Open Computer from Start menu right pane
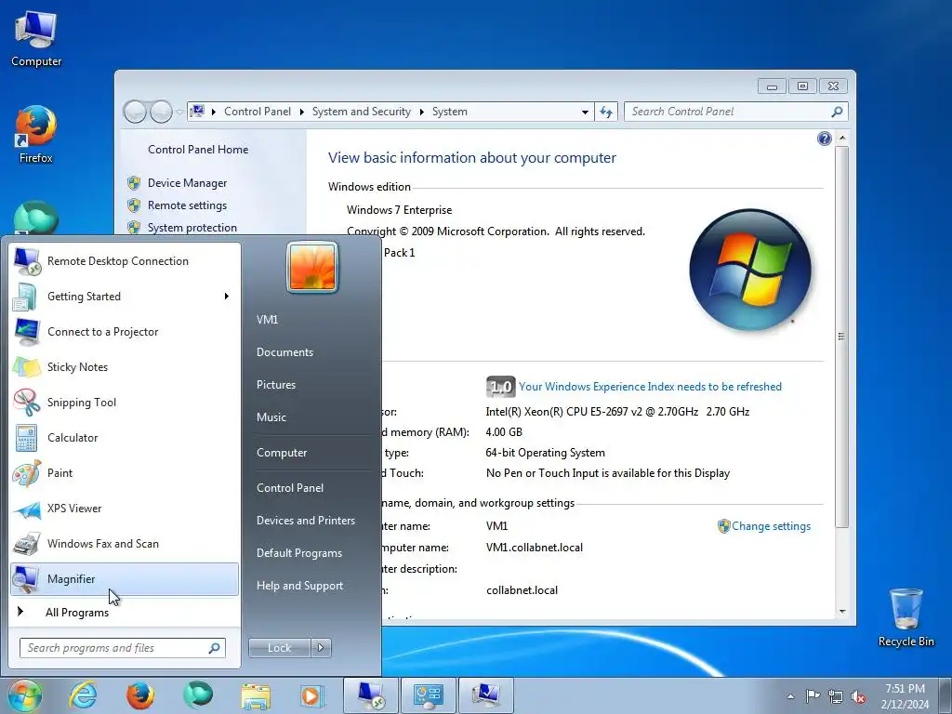Image resolution: width=952 pixels, height=714 pixels. [x=282, y=453]
